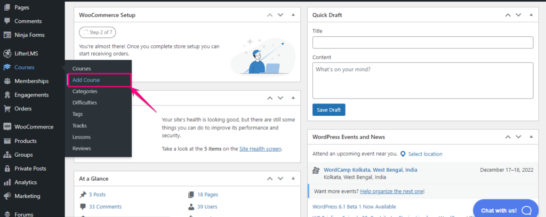
Task: Move WordPress Events and News panel up
Action: [x=508, y=137]
